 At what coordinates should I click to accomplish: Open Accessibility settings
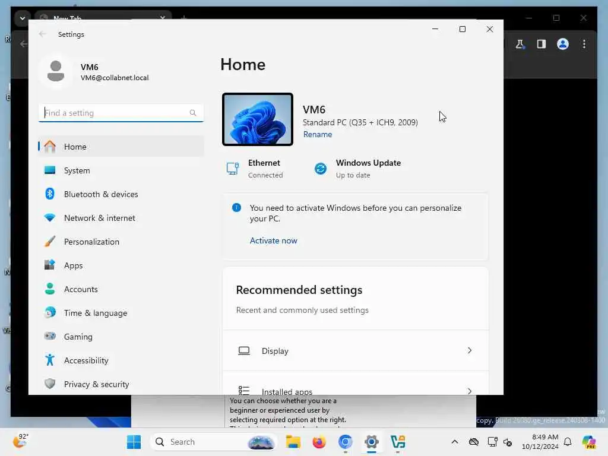point(121,360)
